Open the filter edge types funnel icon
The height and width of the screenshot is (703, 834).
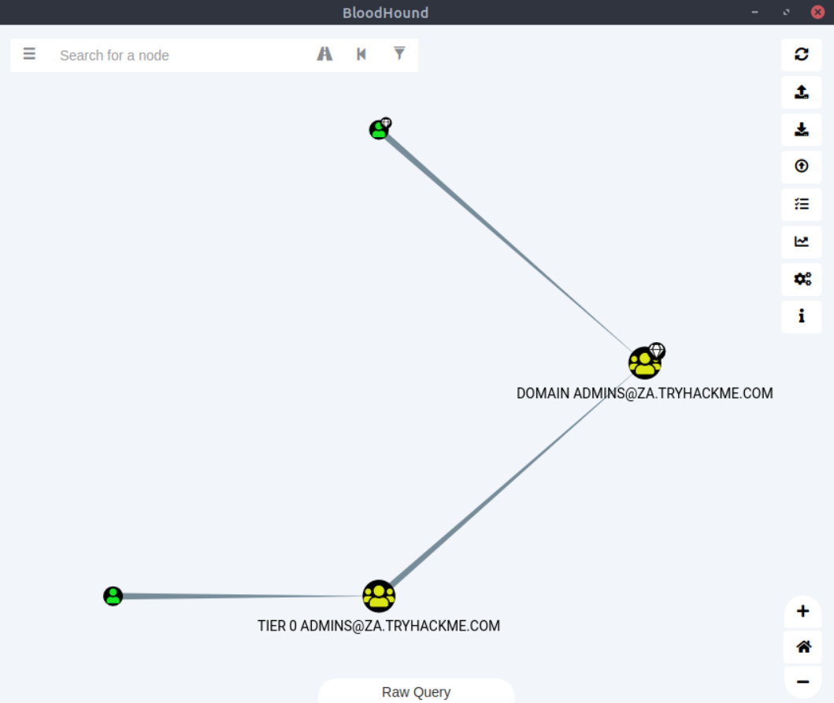pyautogui.click(x=399, y=54)
